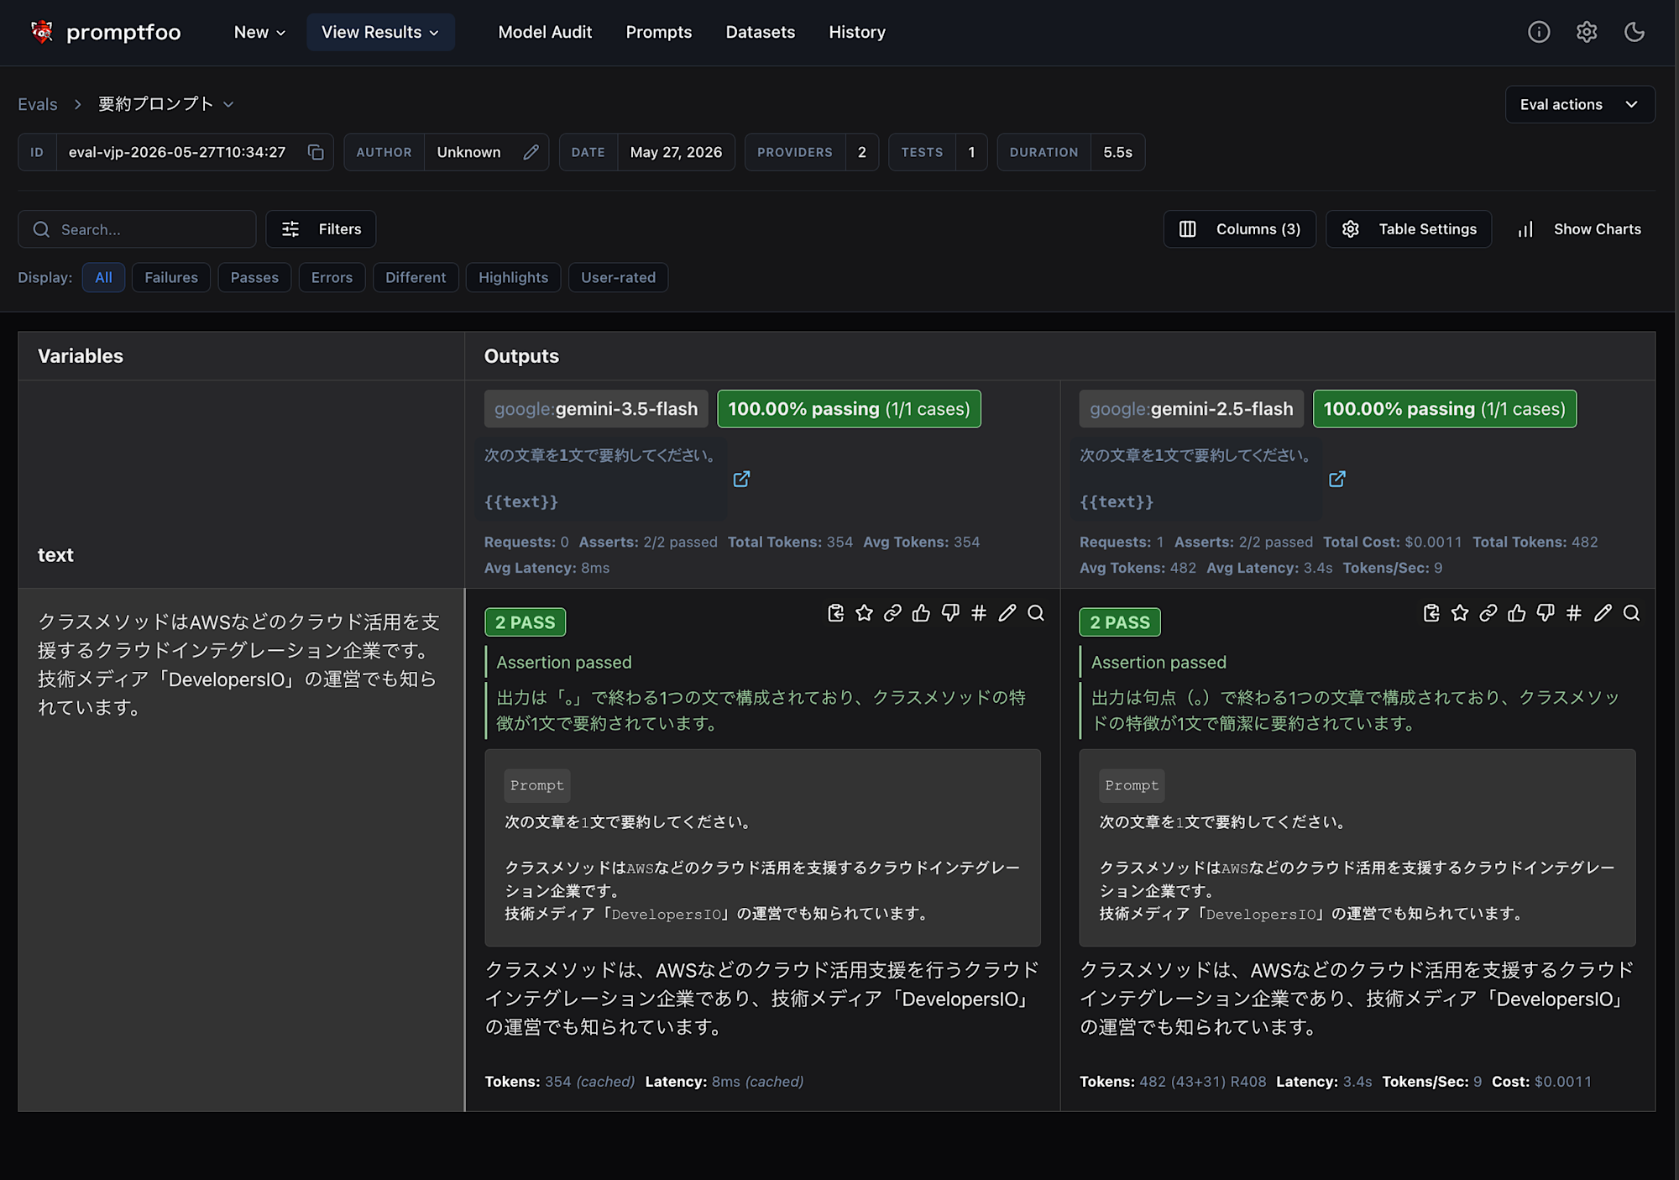The image size is (1679, 1180).
Task: Set score with hash icon in gemini-2.5-flash cell
Action: pyautogui.click(x=1574, y=613)
